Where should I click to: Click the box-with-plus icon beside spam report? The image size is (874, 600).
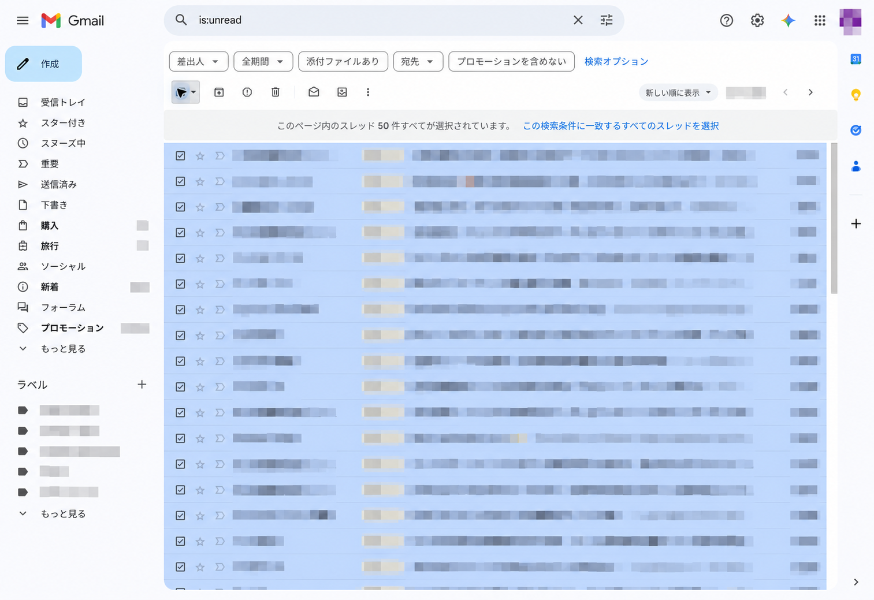(x=219, y=92)
